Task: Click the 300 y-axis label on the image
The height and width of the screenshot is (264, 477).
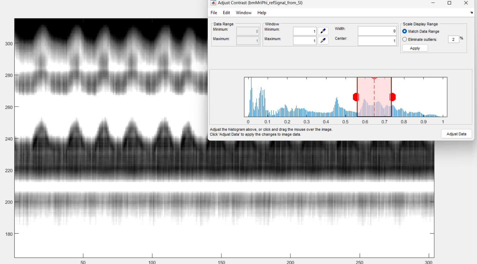Action: tap(9, 44)
